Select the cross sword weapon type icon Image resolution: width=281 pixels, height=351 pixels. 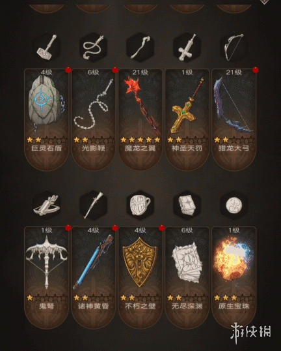[x=187, y=48]
